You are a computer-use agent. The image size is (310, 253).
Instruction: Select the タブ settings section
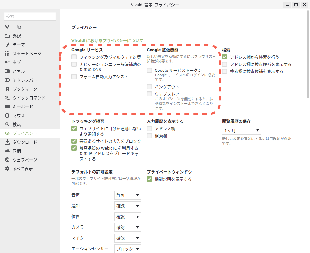pos(30,62)
